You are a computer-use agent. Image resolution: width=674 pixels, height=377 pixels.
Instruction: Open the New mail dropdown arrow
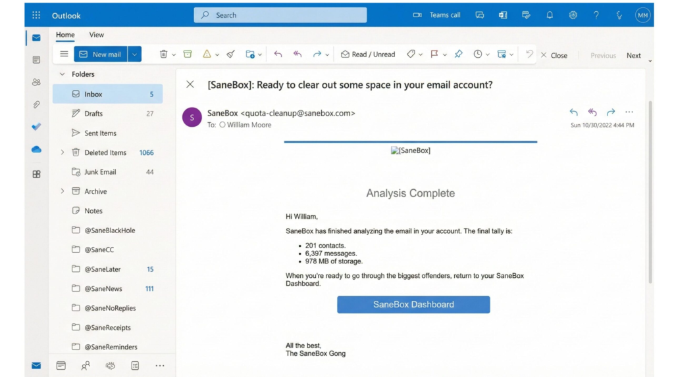(x=134, y=55)
